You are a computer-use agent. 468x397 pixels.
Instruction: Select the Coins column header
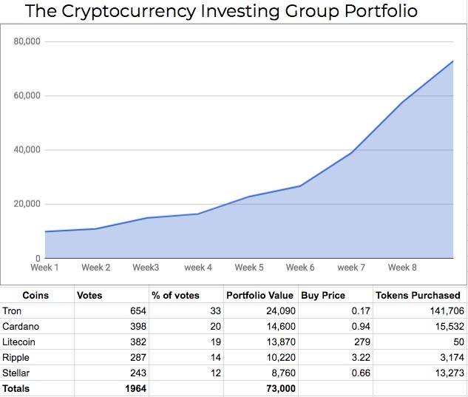[x=35, y=295]
